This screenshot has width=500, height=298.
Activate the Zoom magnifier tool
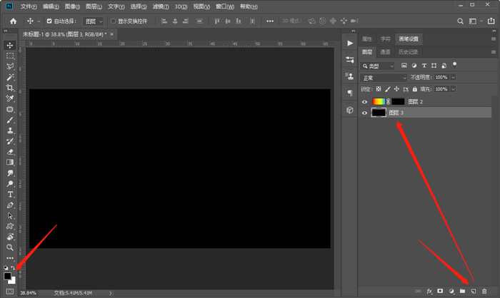pyautogui.click(x=10, y=247)
